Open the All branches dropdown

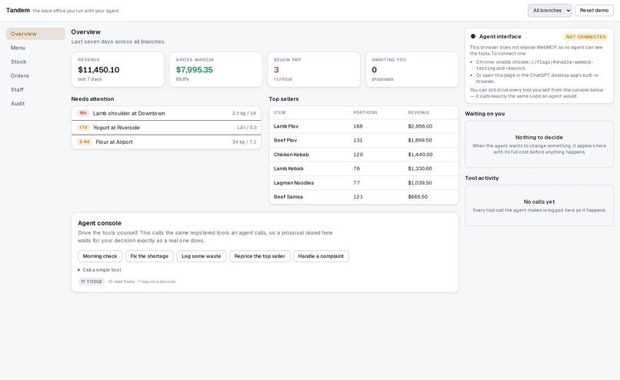point(550,10)
